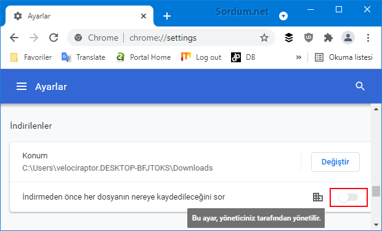Select the Ayarlar browser tab
Viewport: 382px width, 231px height.
pyautogui.click(x=79, y=16)
